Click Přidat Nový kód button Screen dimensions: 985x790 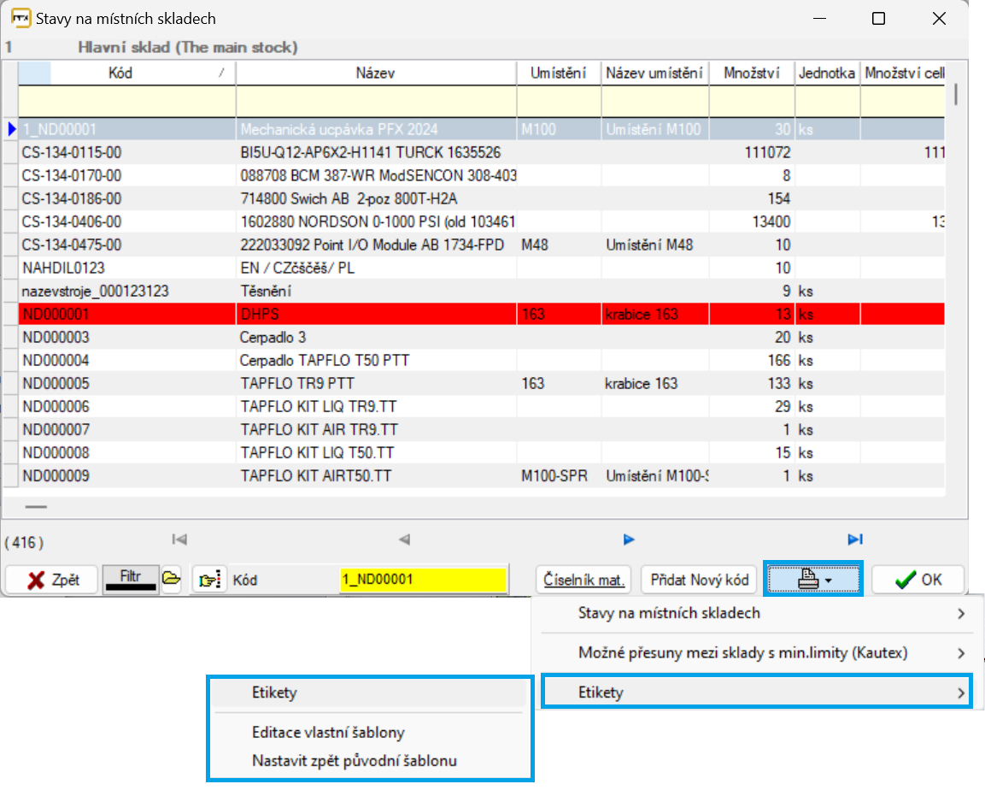pyautogui.click(x=700, y=580)
